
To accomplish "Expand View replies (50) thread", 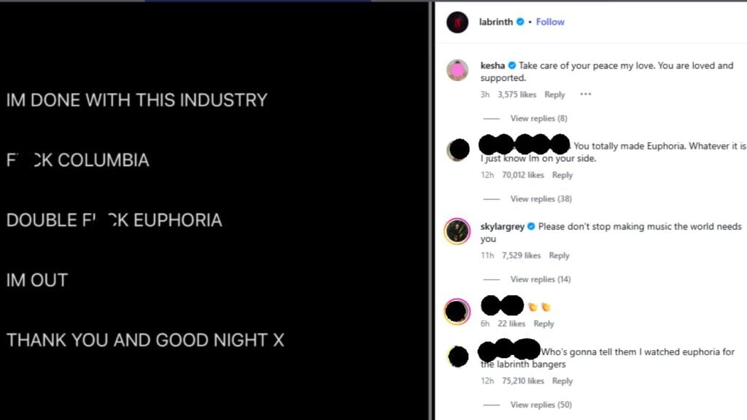I will 541,405.
